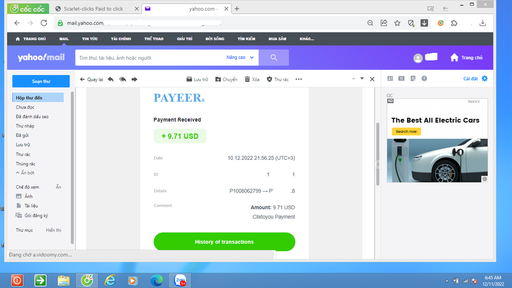
Task: Click the share page icon in address bar
Action: [384, 23]
